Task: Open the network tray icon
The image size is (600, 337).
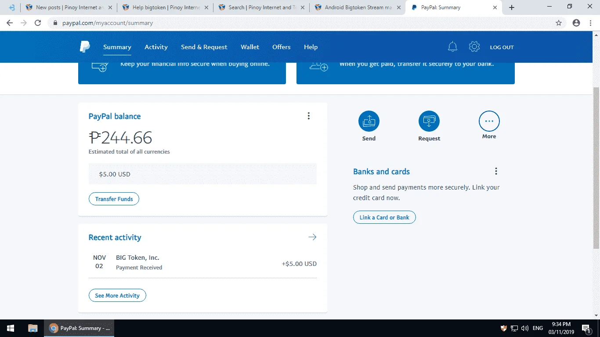Action: [x=514, y=328]
